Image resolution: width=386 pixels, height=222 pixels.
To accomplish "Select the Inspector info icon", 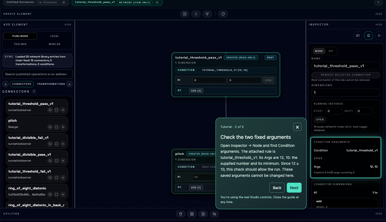I will point(369,36).
